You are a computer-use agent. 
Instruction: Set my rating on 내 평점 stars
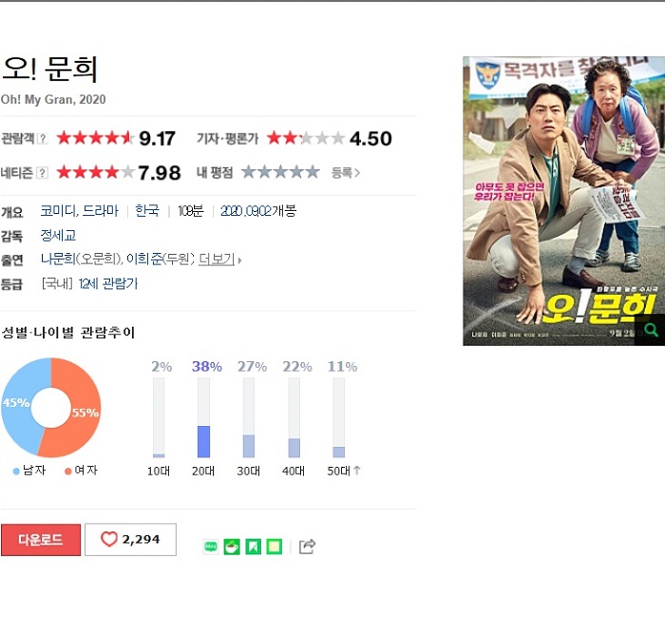pos(281,172)
